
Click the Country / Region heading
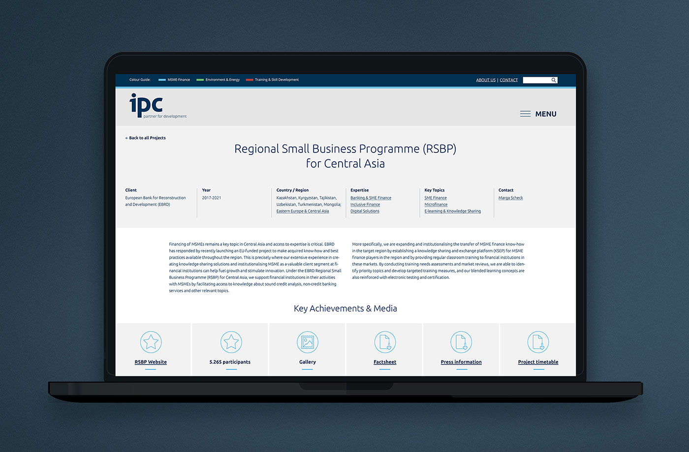292,190
